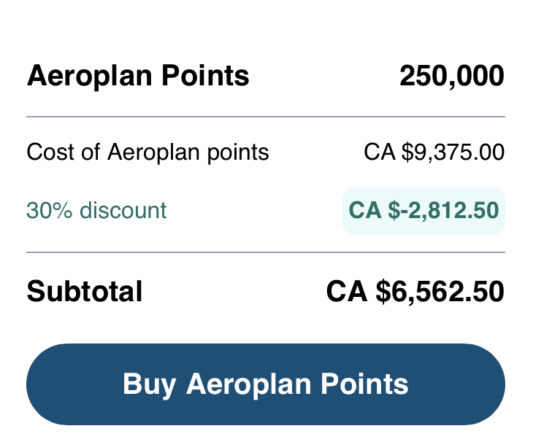Click the word "Cost" in the cost row
The width and height of the screenshot is (552, 442).
(47, 153)
